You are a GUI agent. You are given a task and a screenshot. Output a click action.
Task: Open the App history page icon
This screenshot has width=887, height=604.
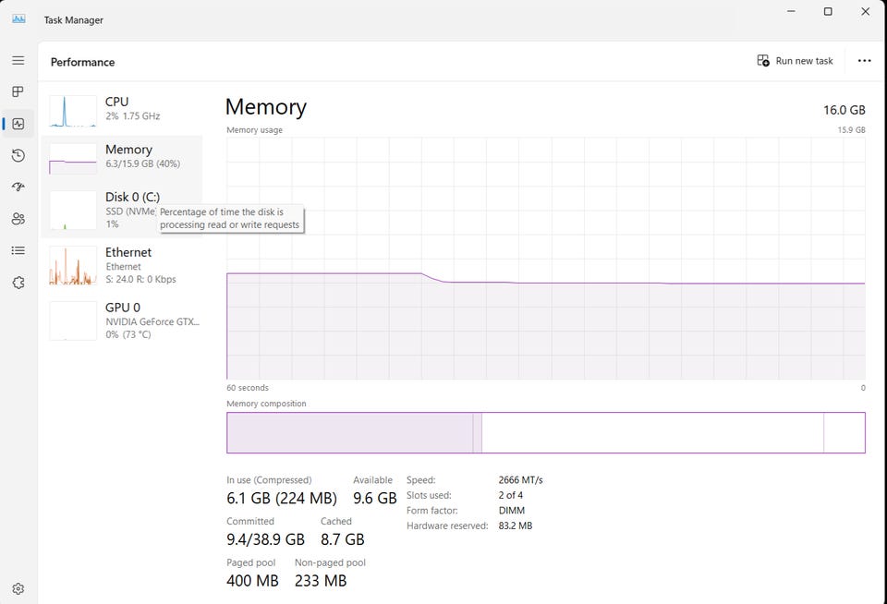(x=18, y=155)
